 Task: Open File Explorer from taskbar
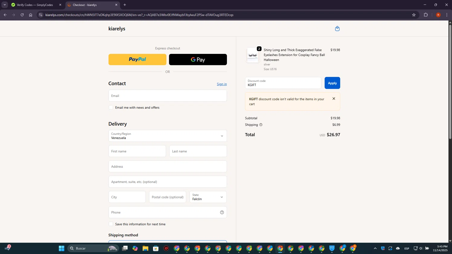(x=146, y=248)
